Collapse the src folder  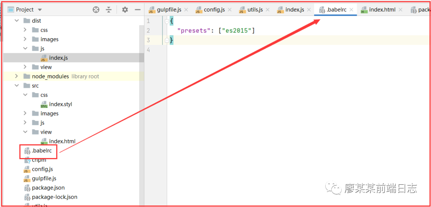tap(17, 86)
